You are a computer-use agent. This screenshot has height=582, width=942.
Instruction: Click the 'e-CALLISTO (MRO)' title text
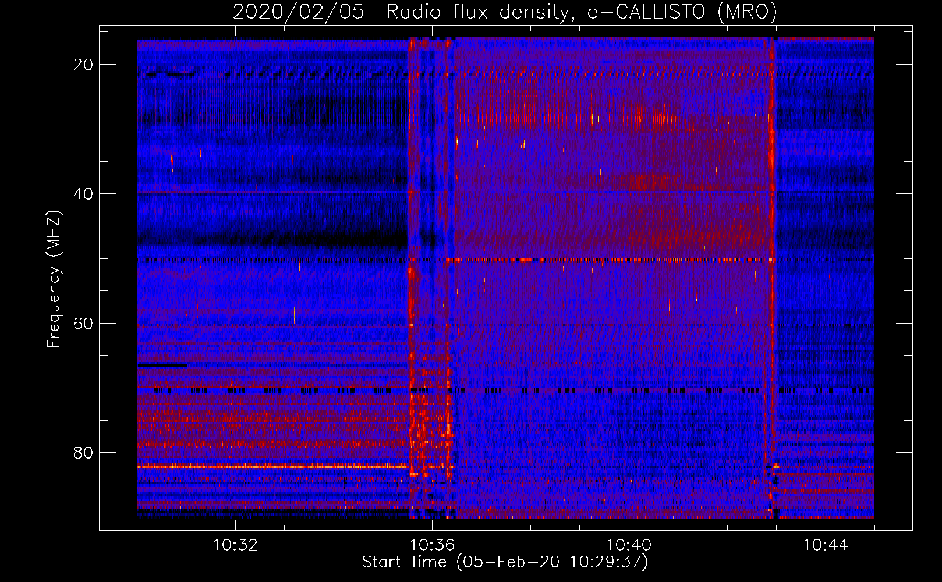[682, 12]
